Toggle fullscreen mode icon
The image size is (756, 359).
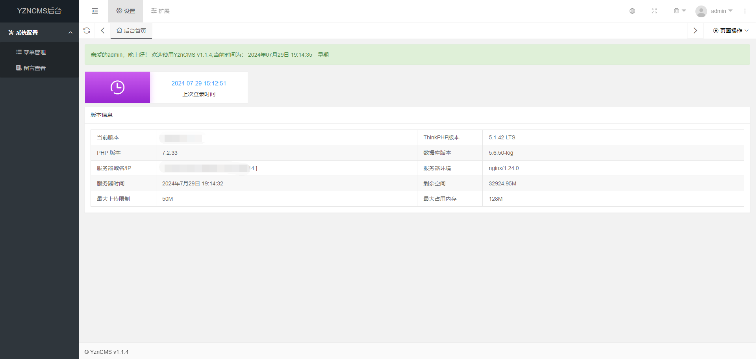pyautogui.click(x=654, y=11)
